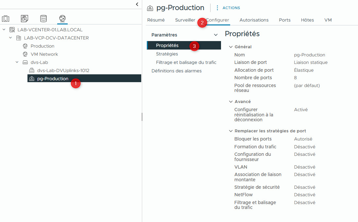
Task: Open the Paramètres dropdown
Action: pos(215,35)
